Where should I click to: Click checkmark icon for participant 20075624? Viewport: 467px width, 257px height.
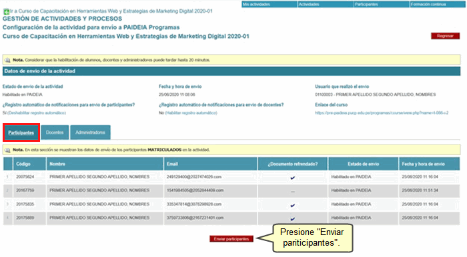[292, 178]
